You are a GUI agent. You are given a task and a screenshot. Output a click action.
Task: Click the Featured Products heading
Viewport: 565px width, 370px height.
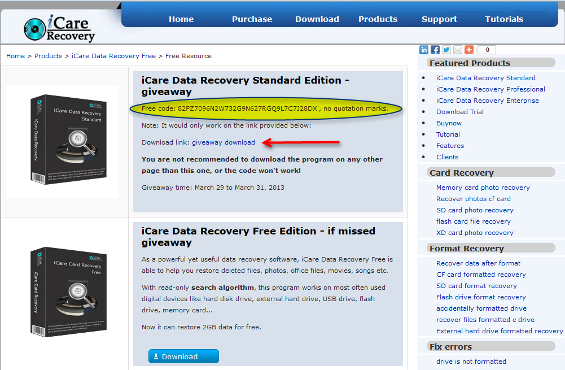tap(470, 63)
